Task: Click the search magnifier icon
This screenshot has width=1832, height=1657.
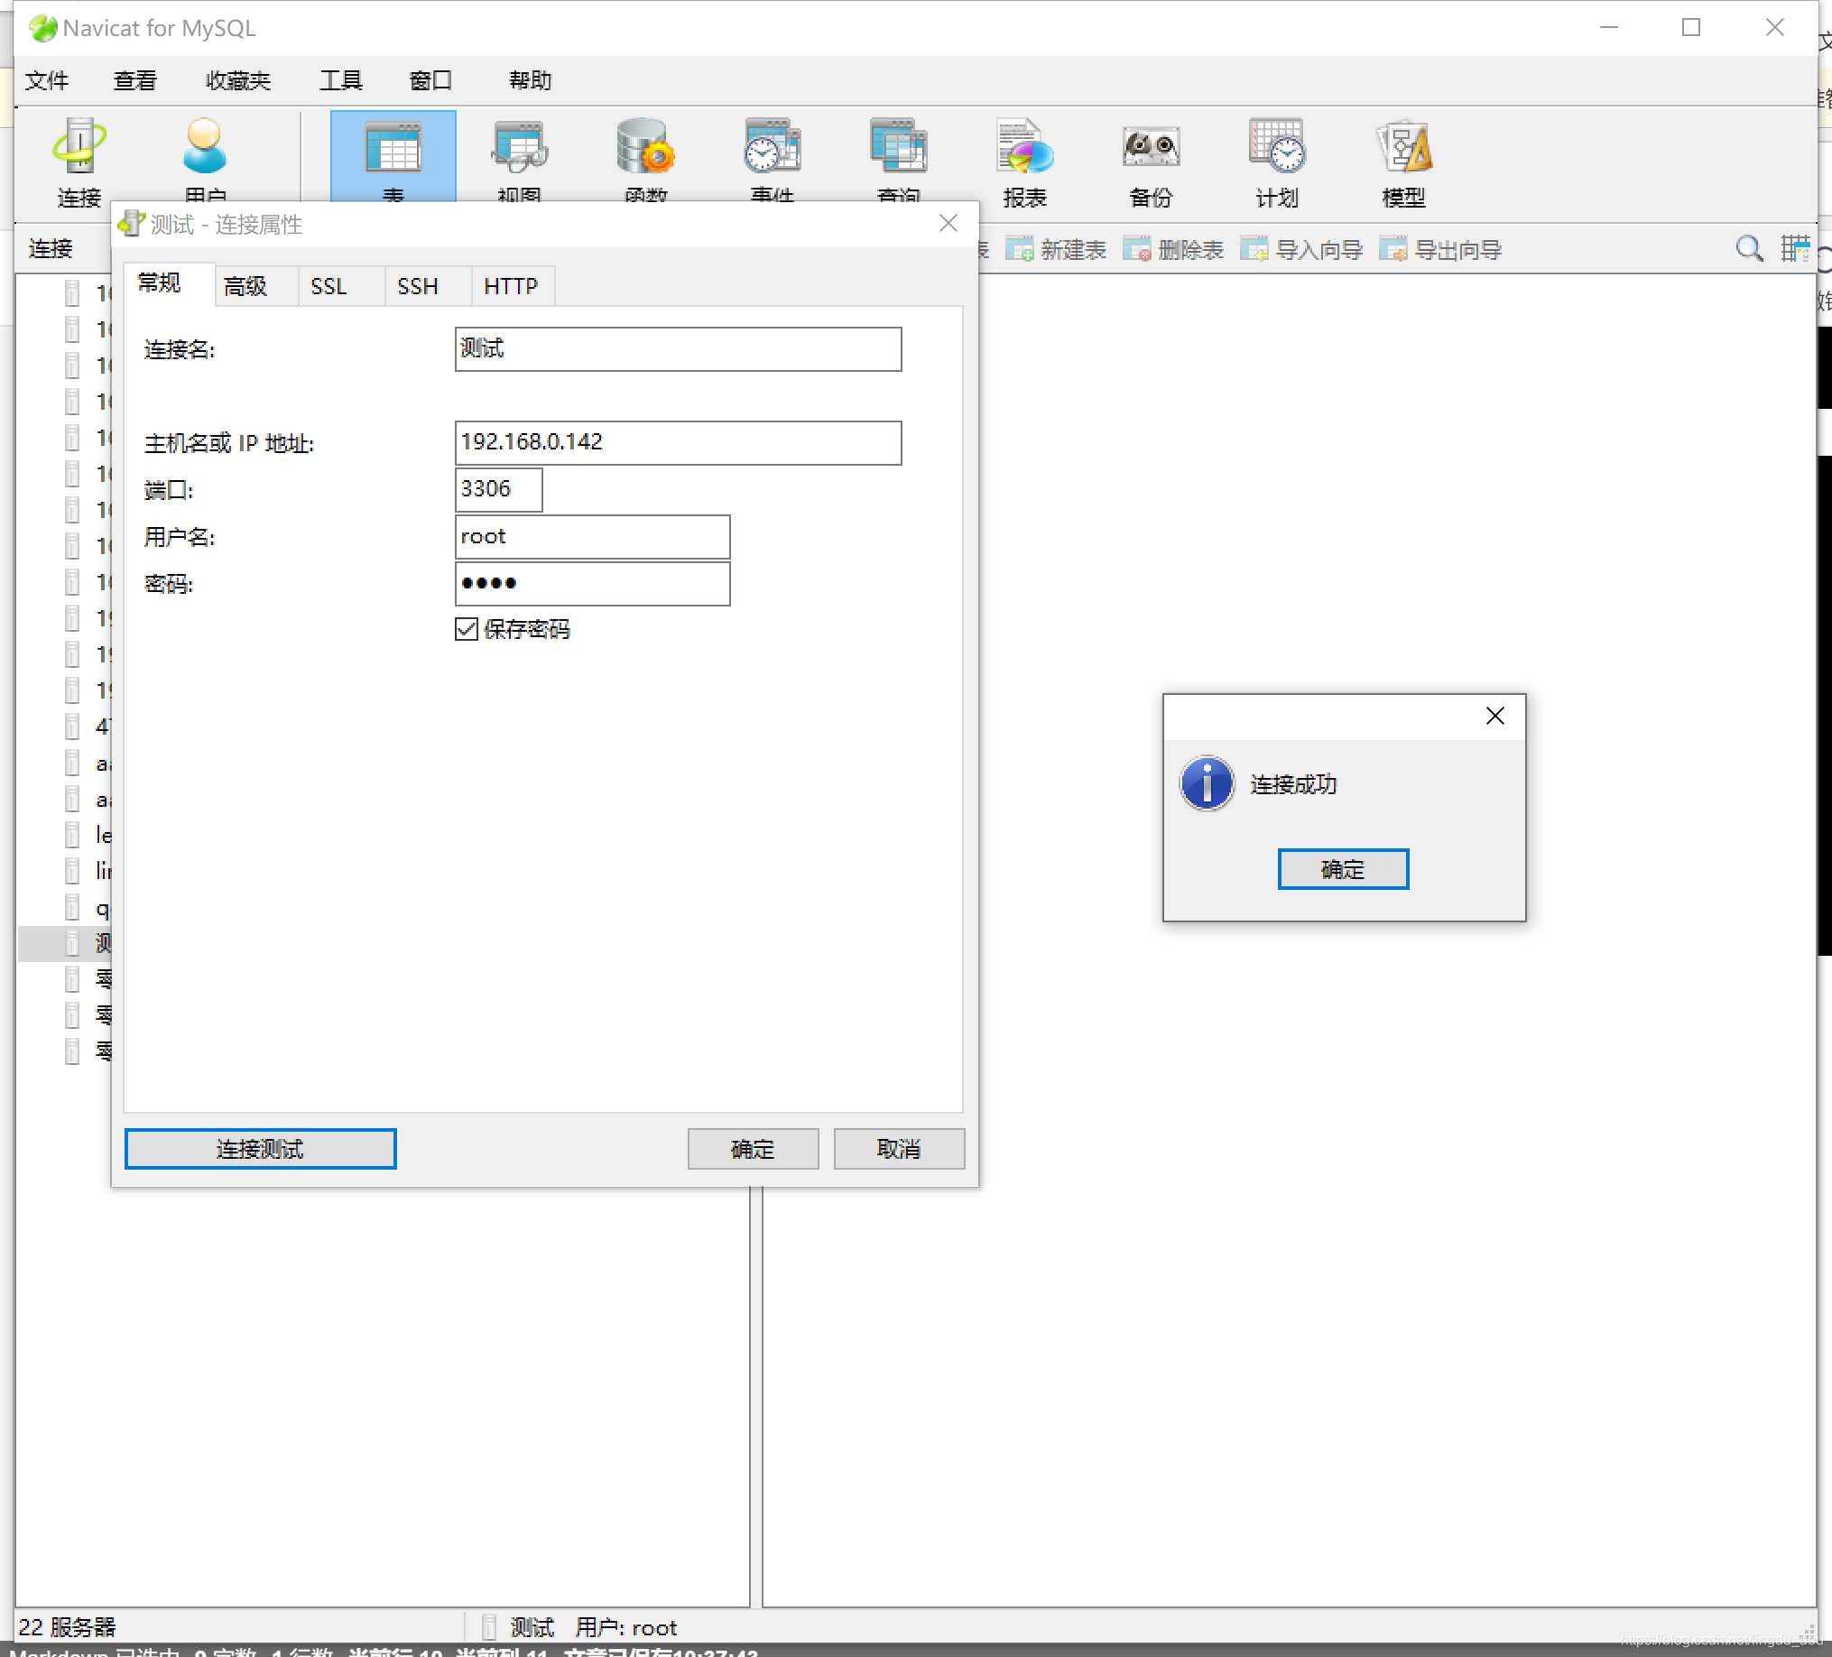Action: coord(1748,248)
